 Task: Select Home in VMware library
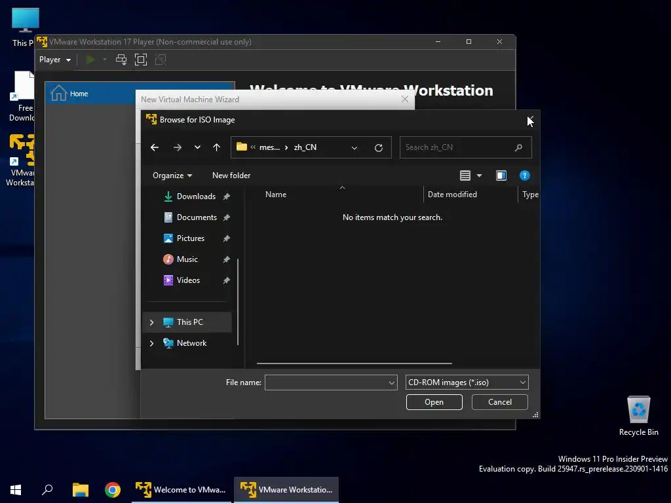(90, 94)
